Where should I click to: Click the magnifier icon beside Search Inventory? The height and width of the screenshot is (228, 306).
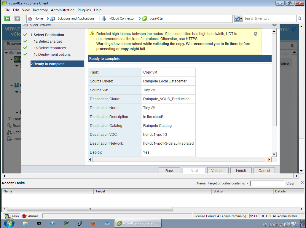(x=299, y=19)
